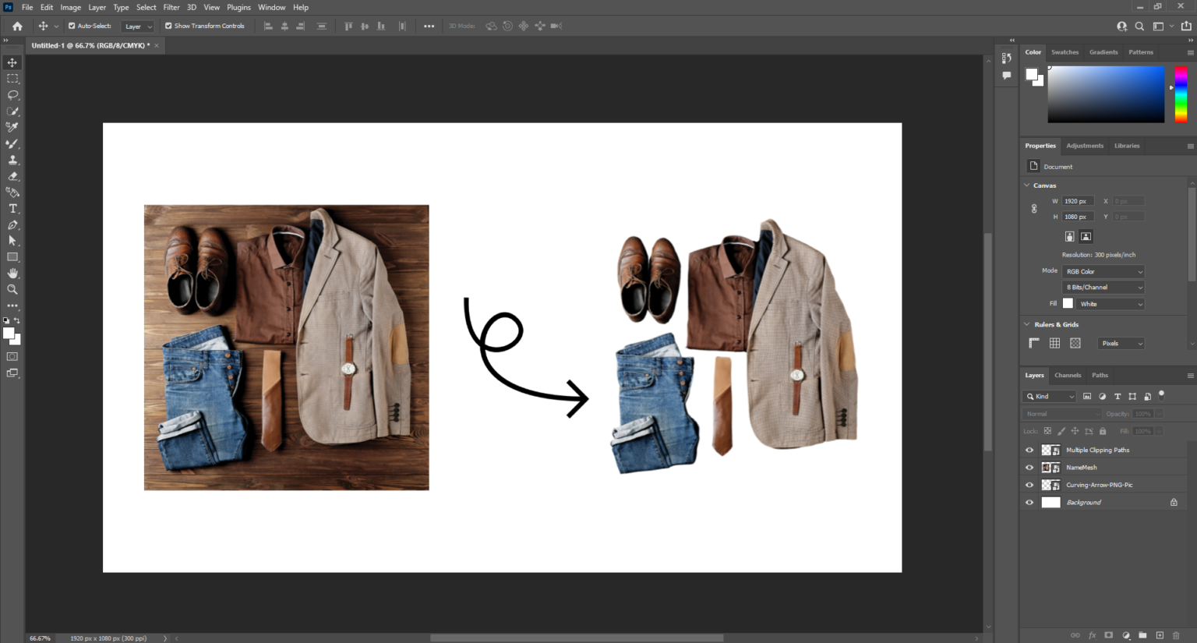Select the Move tool in the toolbar

12,62
